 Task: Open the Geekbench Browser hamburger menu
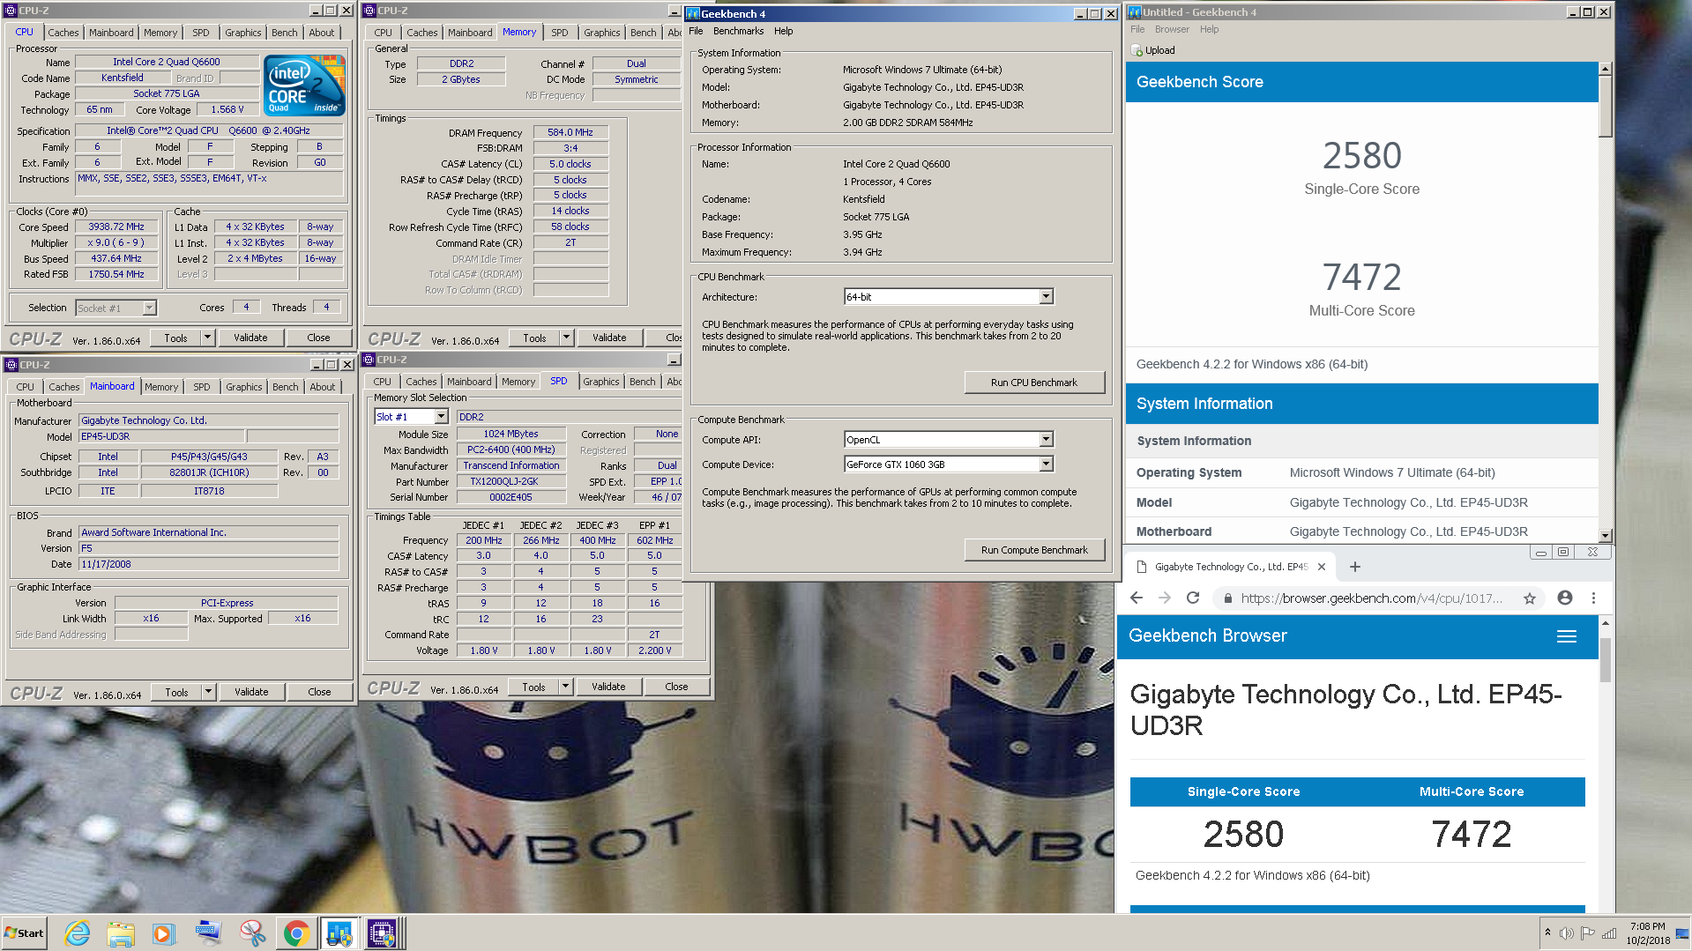1567,636
